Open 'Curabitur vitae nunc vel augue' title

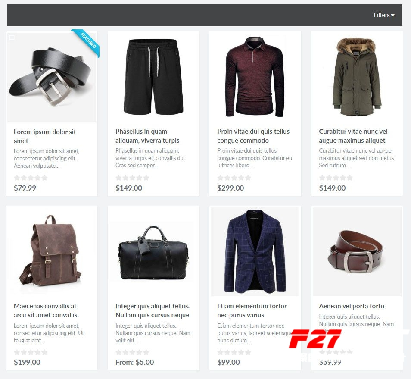pyautogui.click(x=353, y=136)
